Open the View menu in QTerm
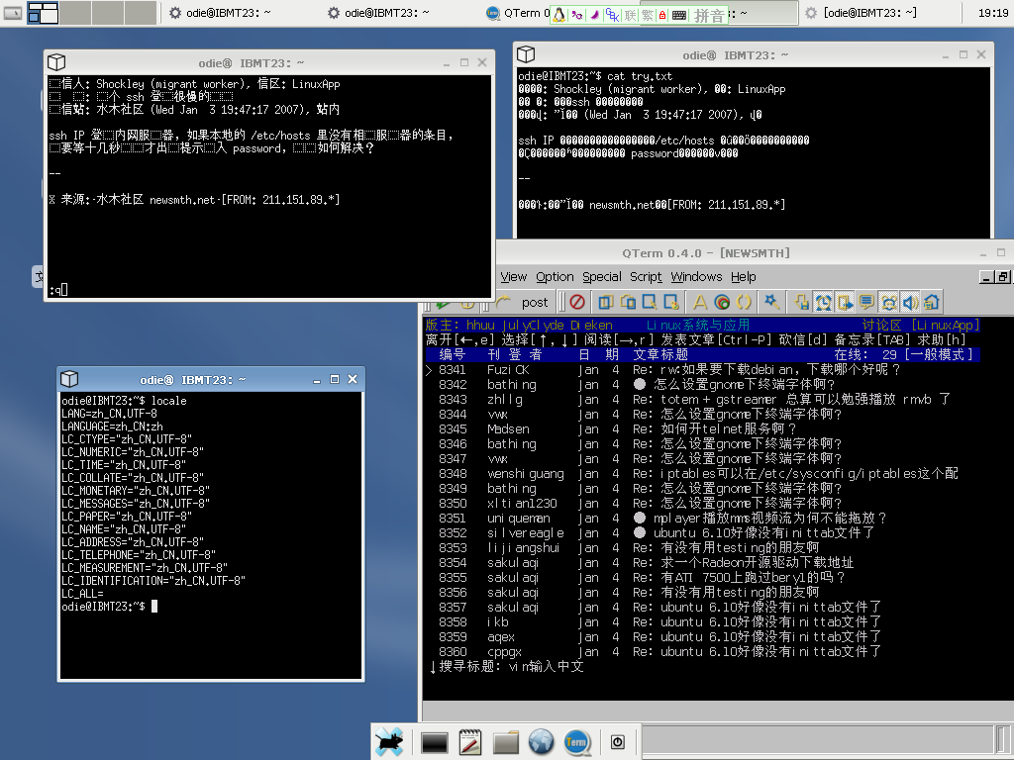Screen dimensions: 1014x760 pos(514,277)
